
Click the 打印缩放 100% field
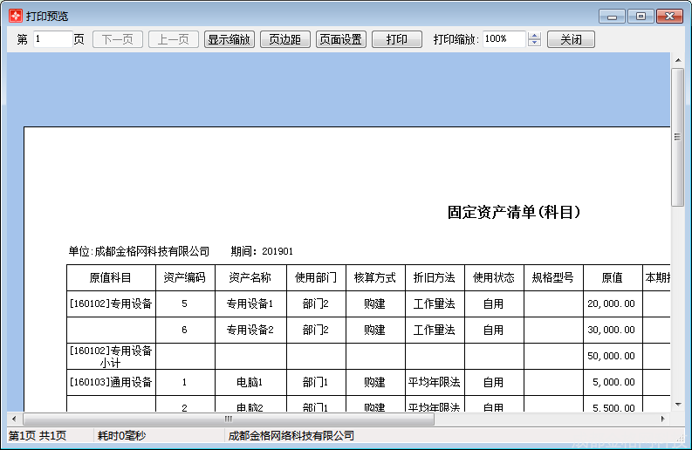click(504, 39)
